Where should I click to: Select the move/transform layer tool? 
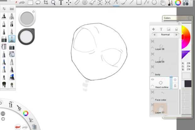(69, 3)
